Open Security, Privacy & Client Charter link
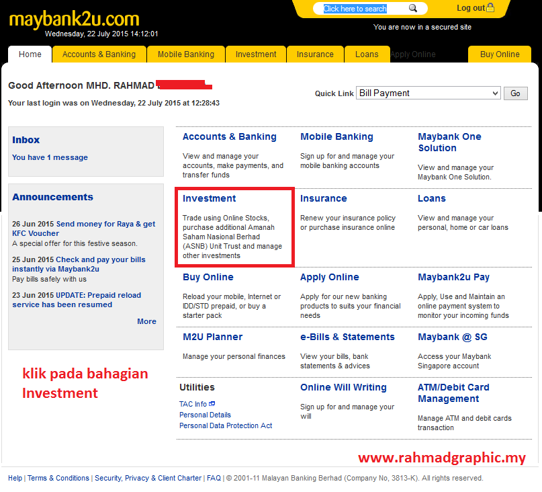Image resolution: width=542 pixels, height=492 pixels. [148, 478]
